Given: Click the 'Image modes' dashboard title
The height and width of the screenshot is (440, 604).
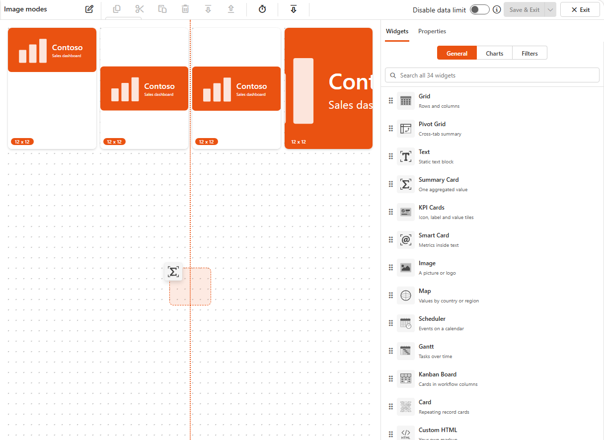Looking at the screenshot, I should pos(26,9).
